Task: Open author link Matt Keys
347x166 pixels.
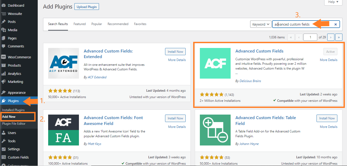Action: point(94,144)
